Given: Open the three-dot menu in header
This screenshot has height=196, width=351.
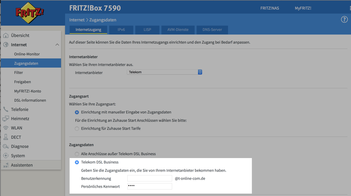Looking at the screenshot, I should (x=350, y=8).
